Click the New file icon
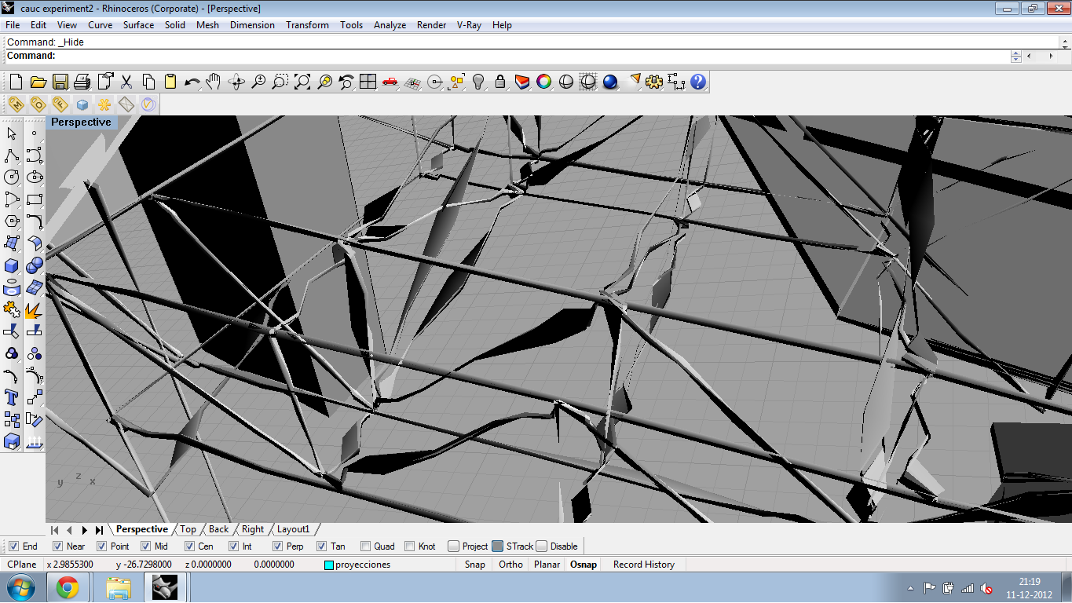Viewport: 1072px width, 603px height. 16,82
